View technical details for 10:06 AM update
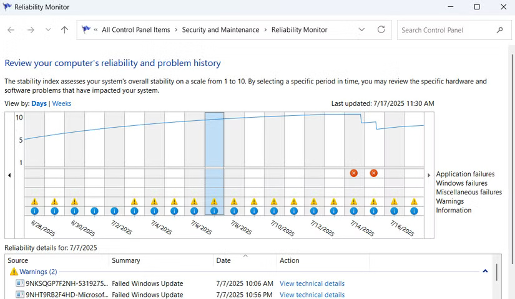Viewport: 515px width, 299px height. (311, 283)
